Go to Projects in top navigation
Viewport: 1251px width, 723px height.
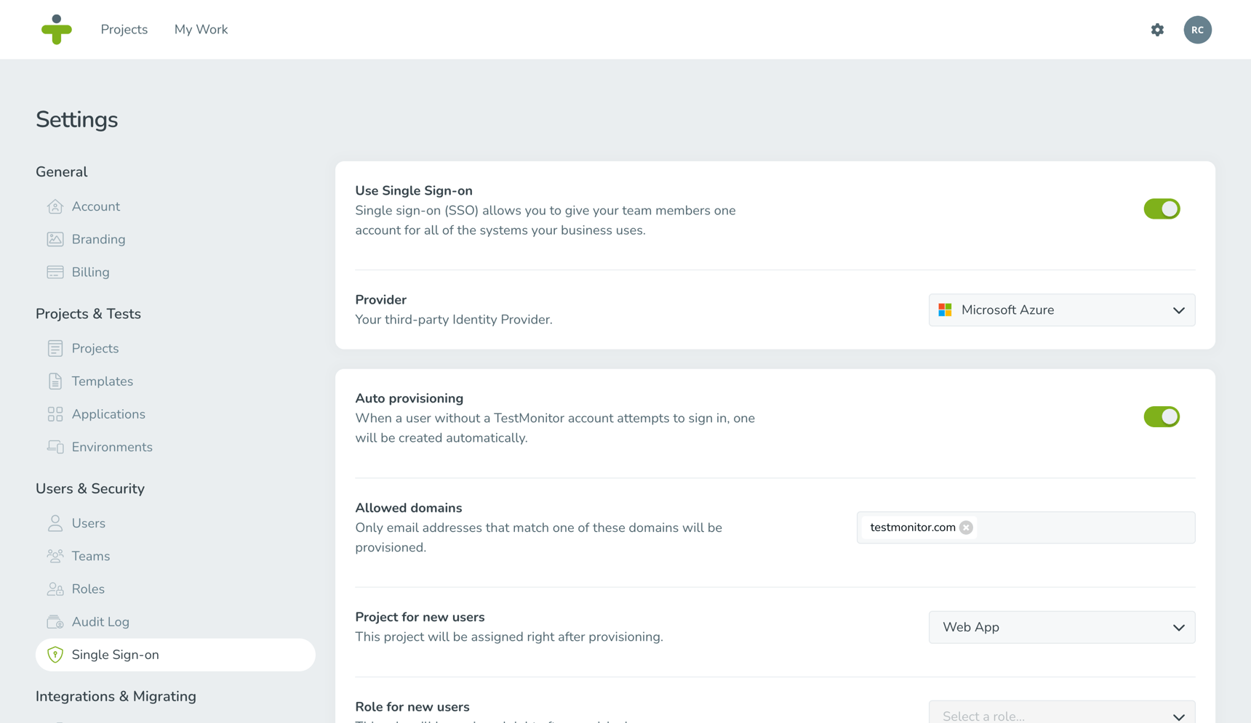coord(124,30)
